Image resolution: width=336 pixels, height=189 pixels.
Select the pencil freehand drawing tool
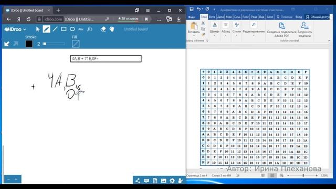[x=47, y=29]
